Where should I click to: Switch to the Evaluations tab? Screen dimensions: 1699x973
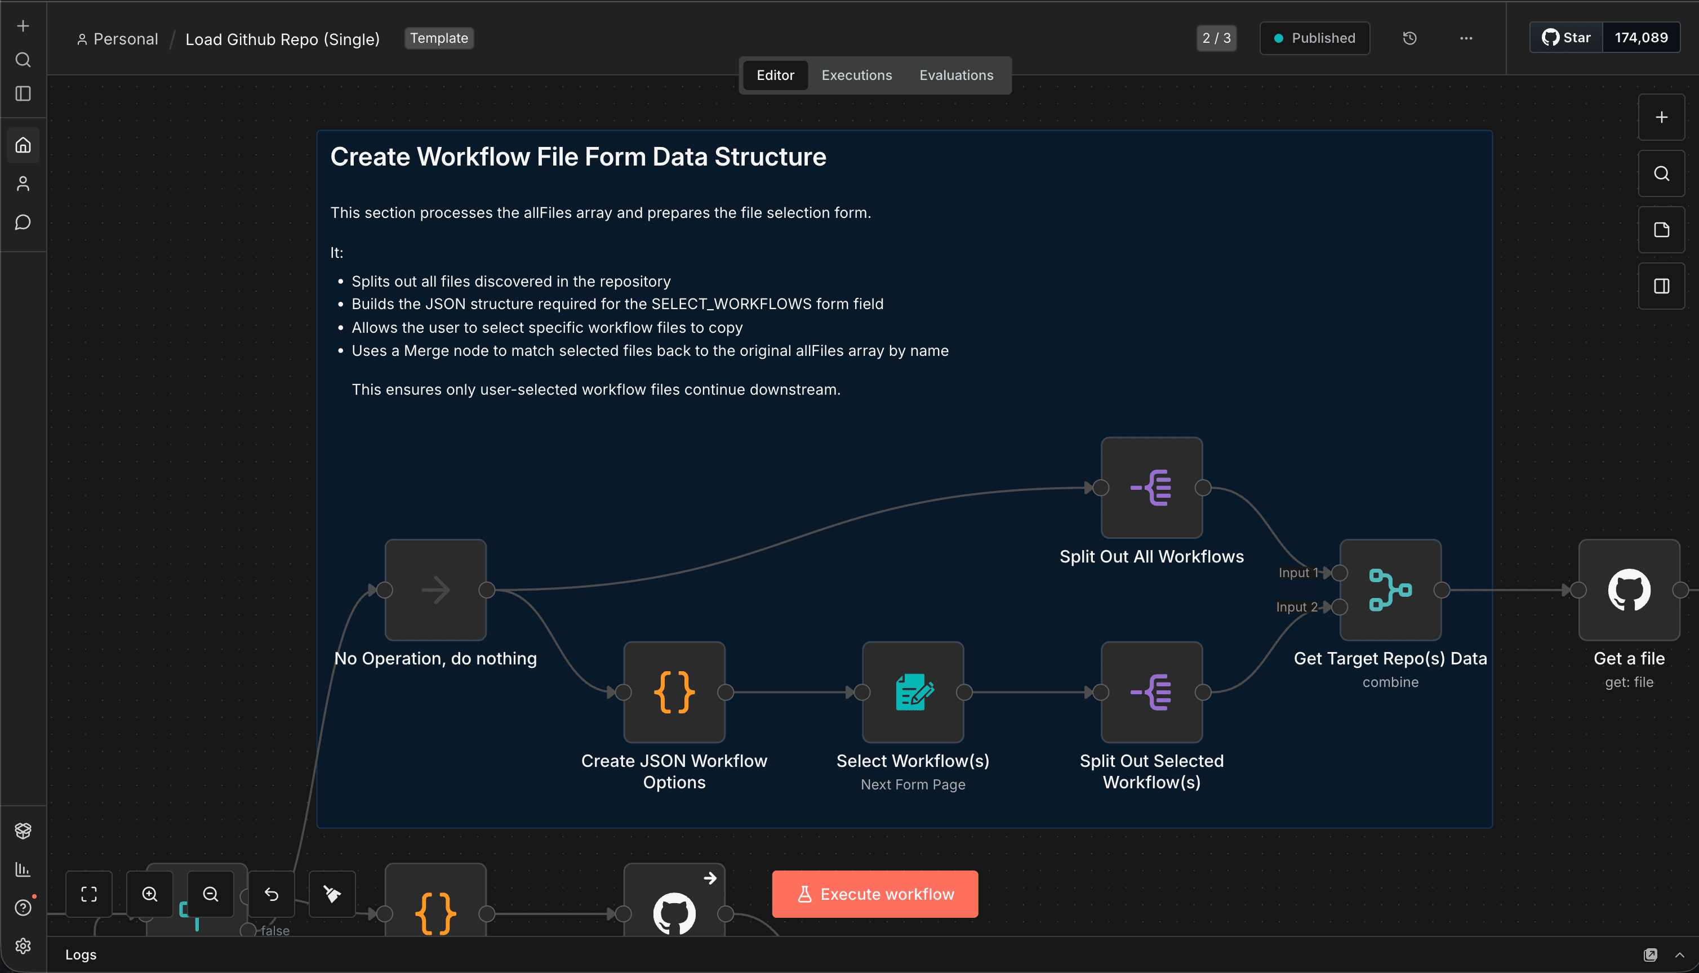(x=956, y=75)
